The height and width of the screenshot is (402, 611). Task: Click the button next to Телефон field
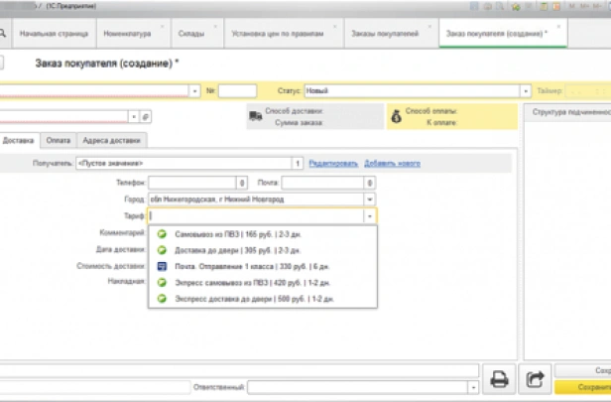pos(242,183)
